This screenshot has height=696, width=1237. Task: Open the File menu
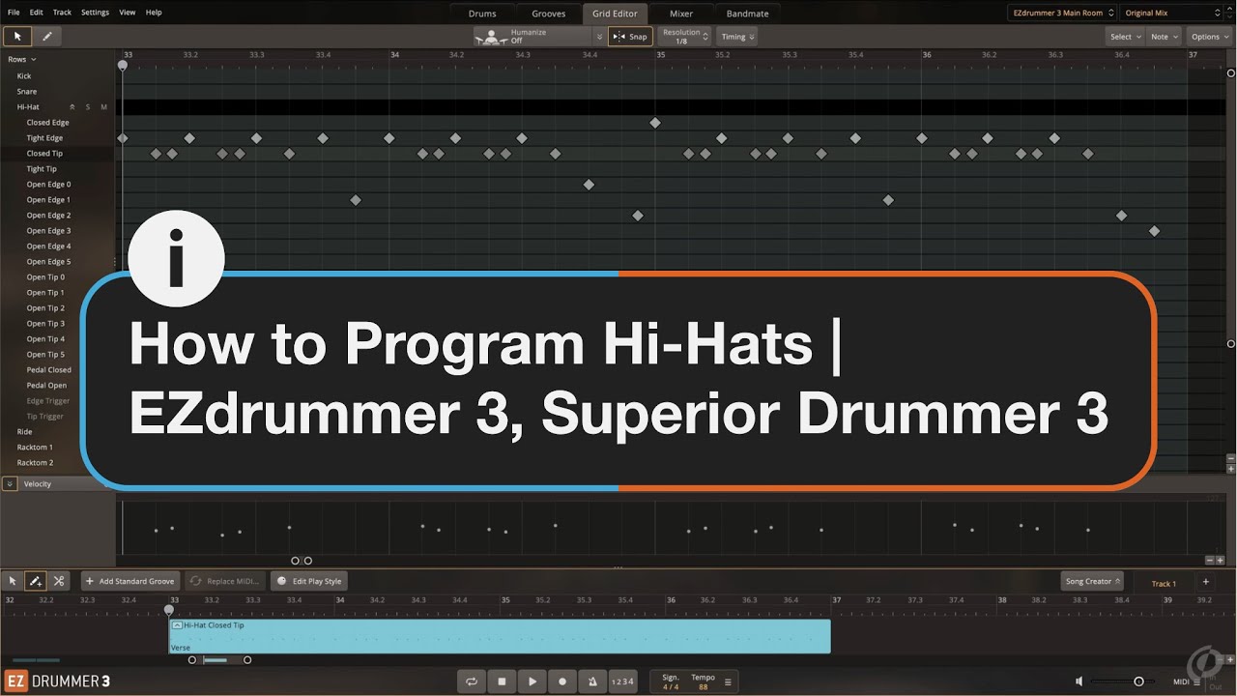pos(14,13)
